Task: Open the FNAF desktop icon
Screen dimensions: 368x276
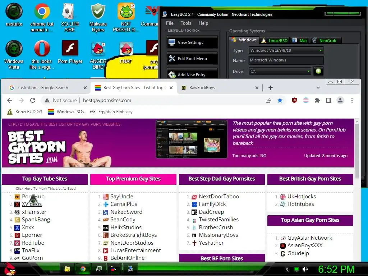Action: (x=126, y=52)
